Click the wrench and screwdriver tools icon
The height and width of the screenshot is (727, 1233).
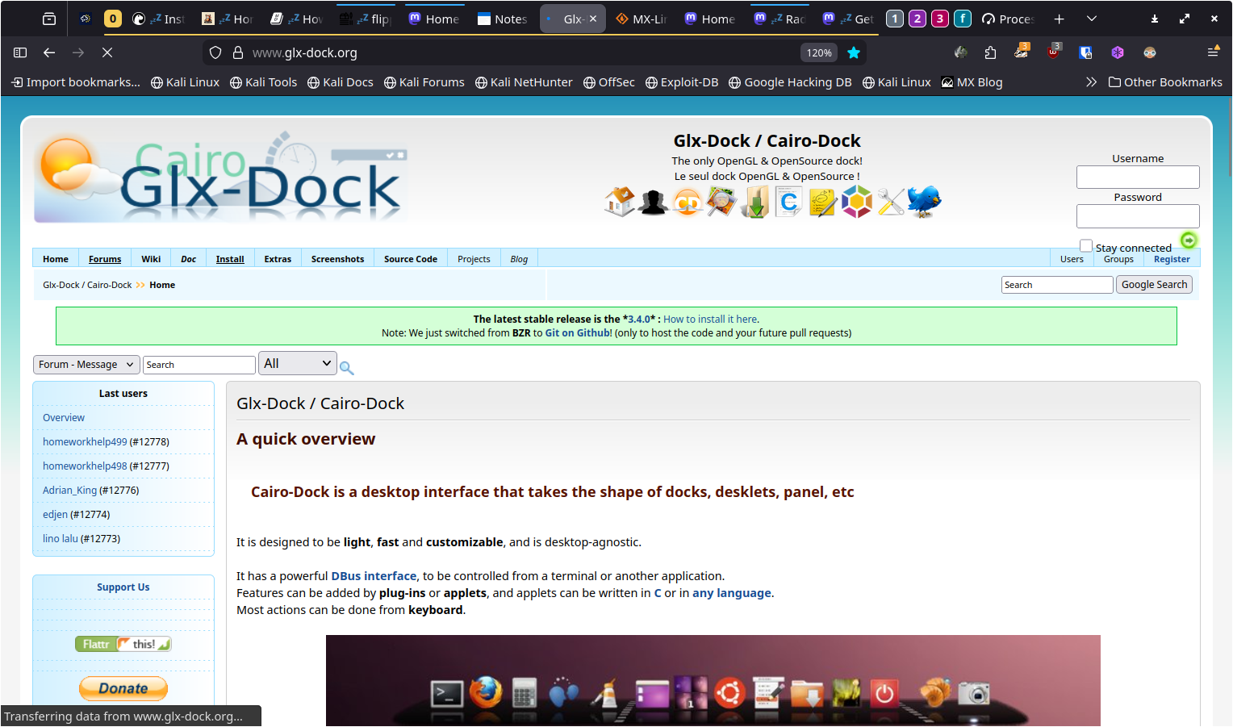click(x=891, y=202)
